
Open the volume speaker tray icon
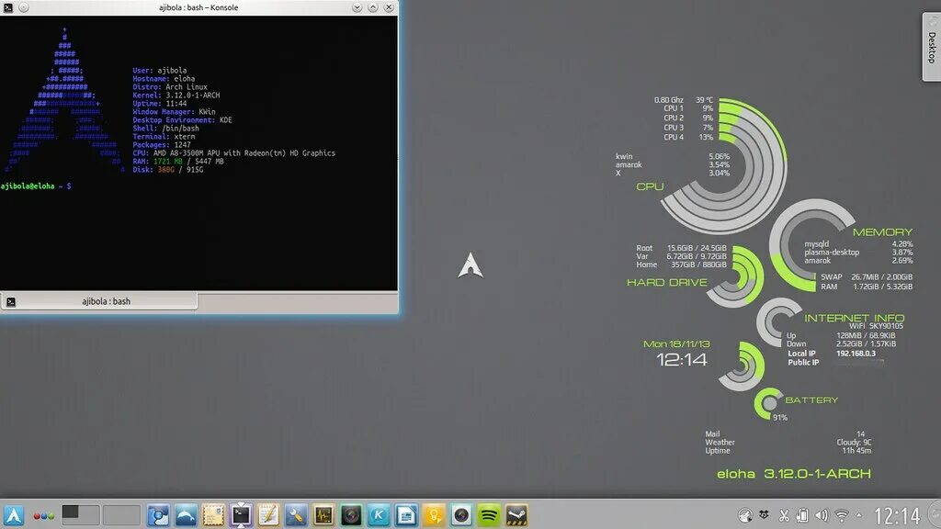tap(822, 515)
